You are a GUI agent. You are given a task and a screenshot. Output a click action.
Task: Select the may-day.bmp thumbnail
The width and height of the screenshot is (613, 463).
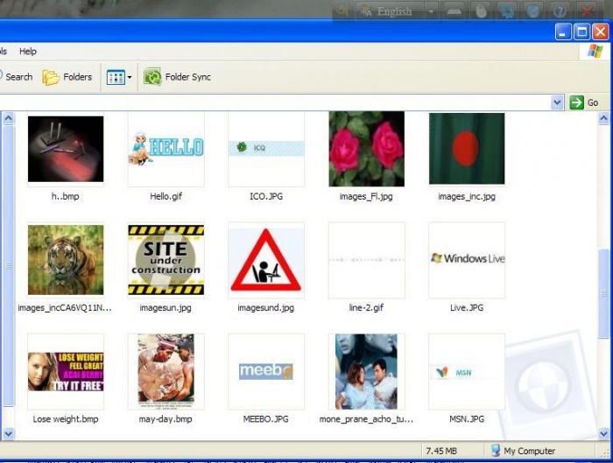point(166,371)
